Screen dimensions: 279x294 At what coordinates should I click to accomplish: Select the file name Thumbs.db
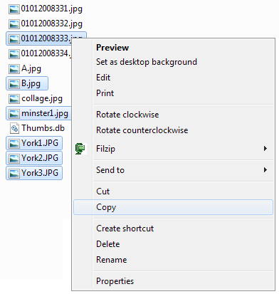point(43,128)
